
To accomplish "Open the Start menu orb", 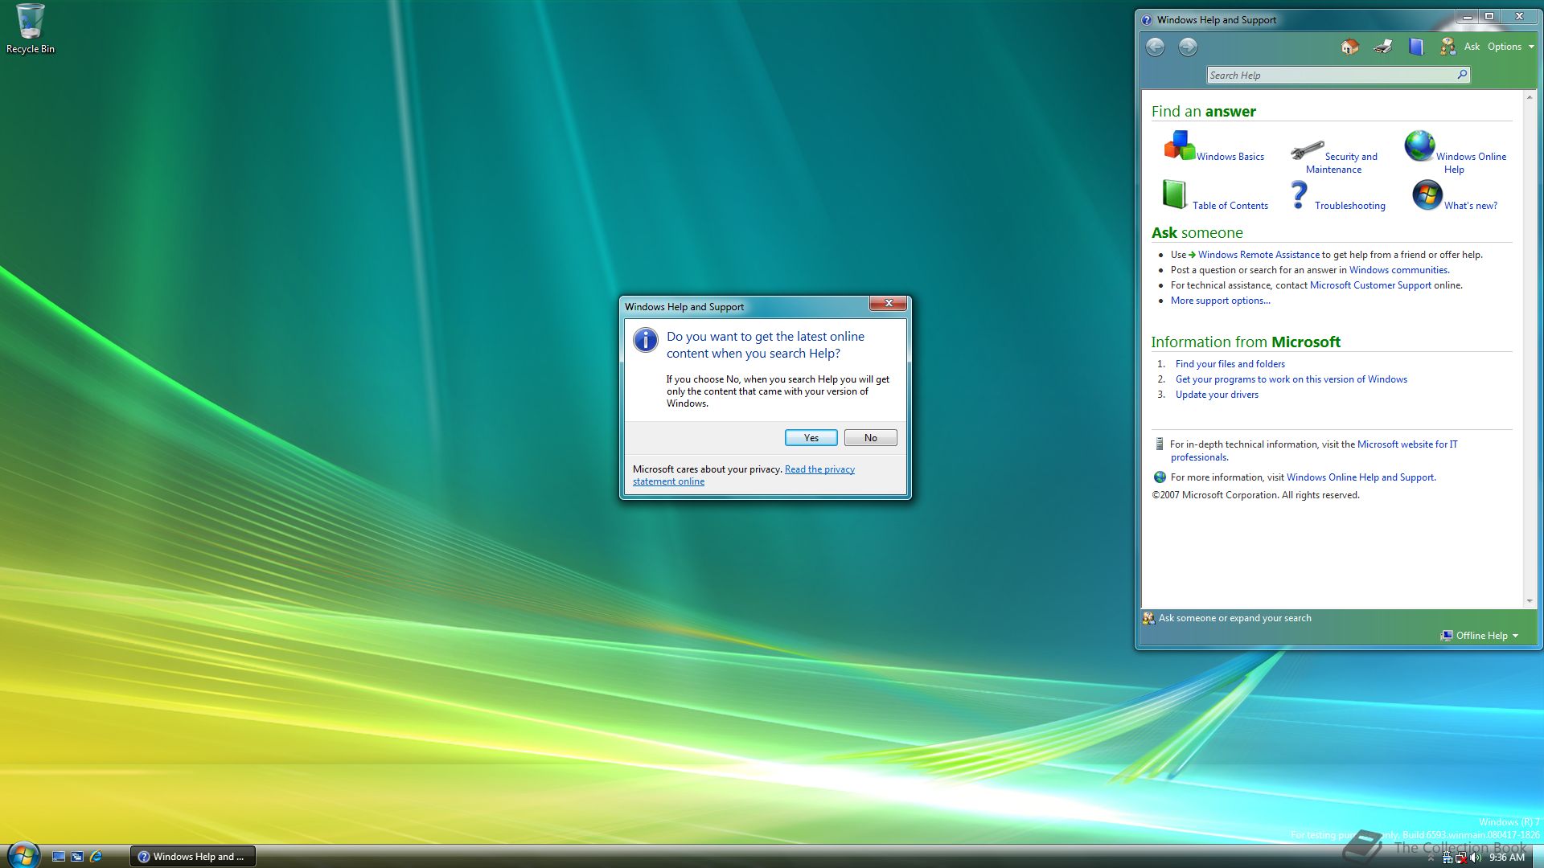I will pos(23,855).
